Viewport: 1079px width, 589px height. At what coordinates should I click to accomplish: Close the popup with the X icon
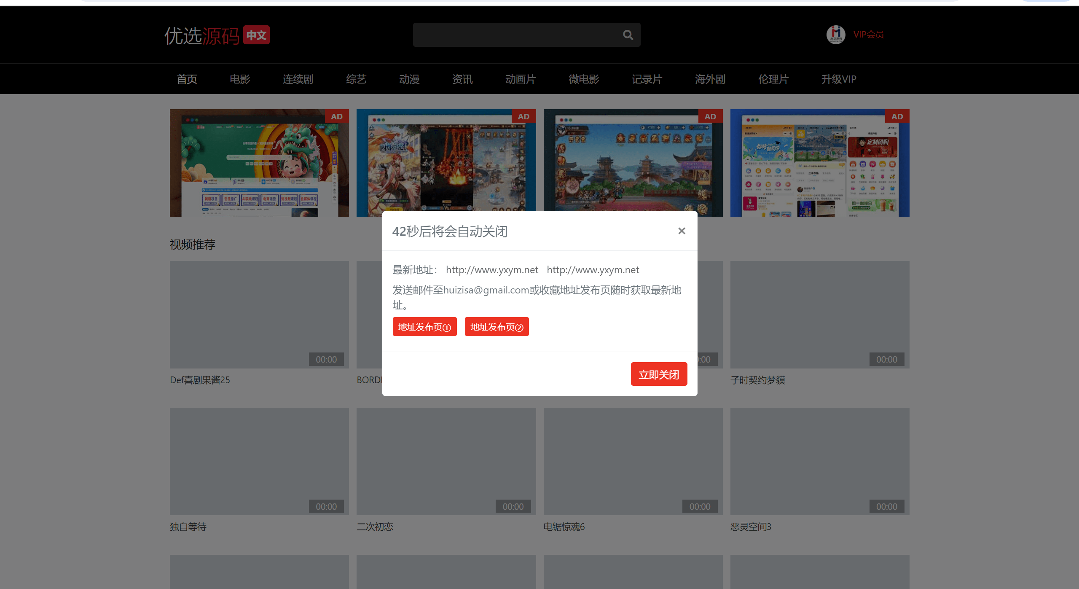click(682, 231)
